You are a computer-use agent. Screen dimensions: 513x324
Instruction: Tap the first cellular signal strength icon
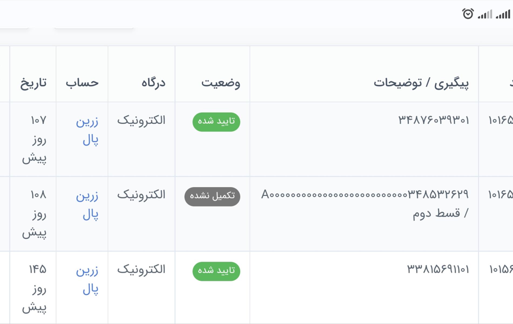pos(485,14)
